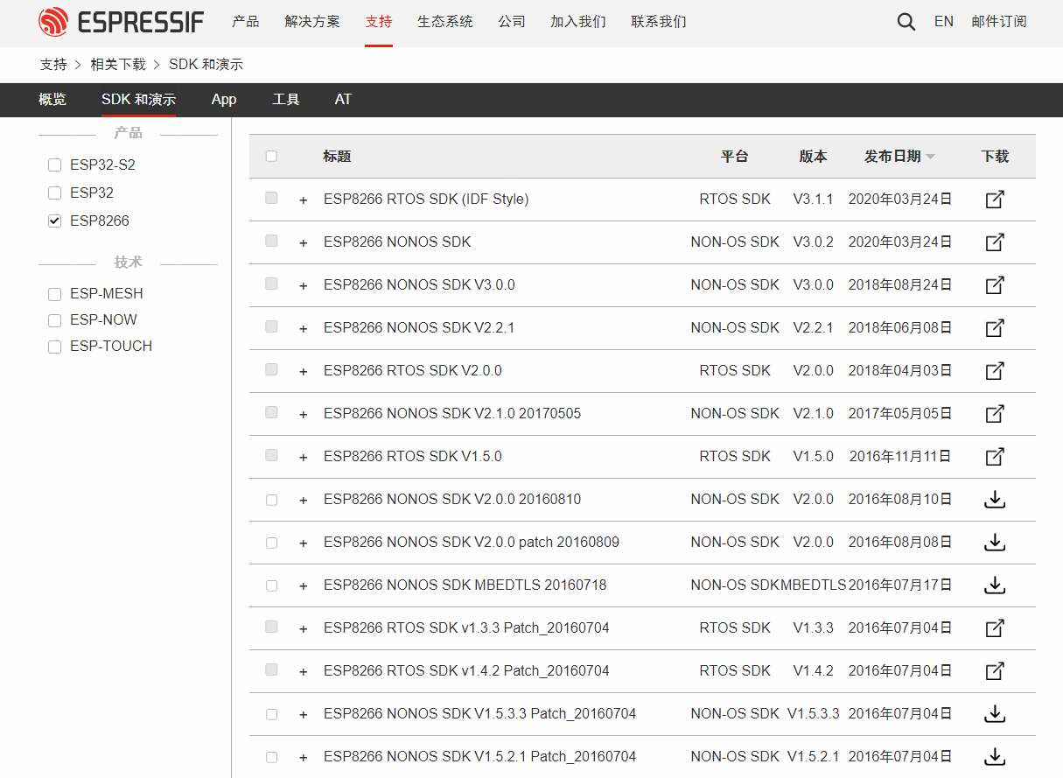The width and height of the screenshot is (1063, 778).
Task: Open external link for NONOS SDK V3.0.0
Action: tap(995, 285)
